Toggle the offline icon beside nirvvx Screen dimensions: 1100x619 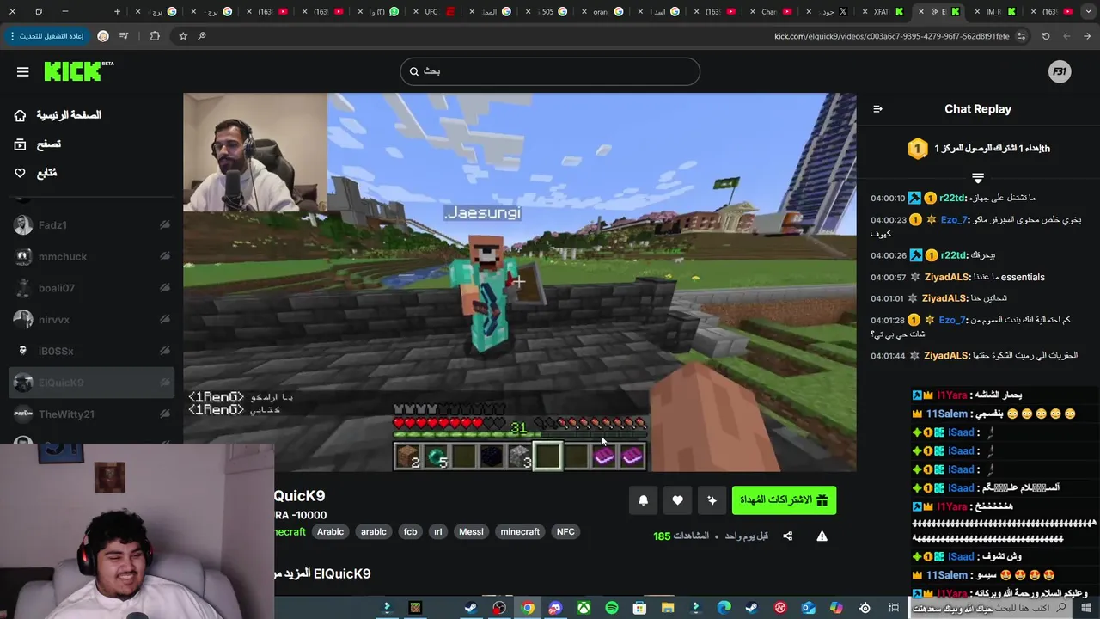click(164, 320)
